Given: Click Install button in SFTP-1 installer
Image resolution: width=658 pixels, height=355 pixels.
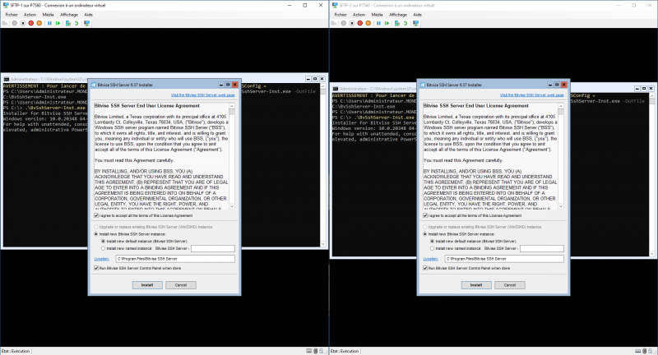Looking at the screenshot, I should click(x=147, y=285).
